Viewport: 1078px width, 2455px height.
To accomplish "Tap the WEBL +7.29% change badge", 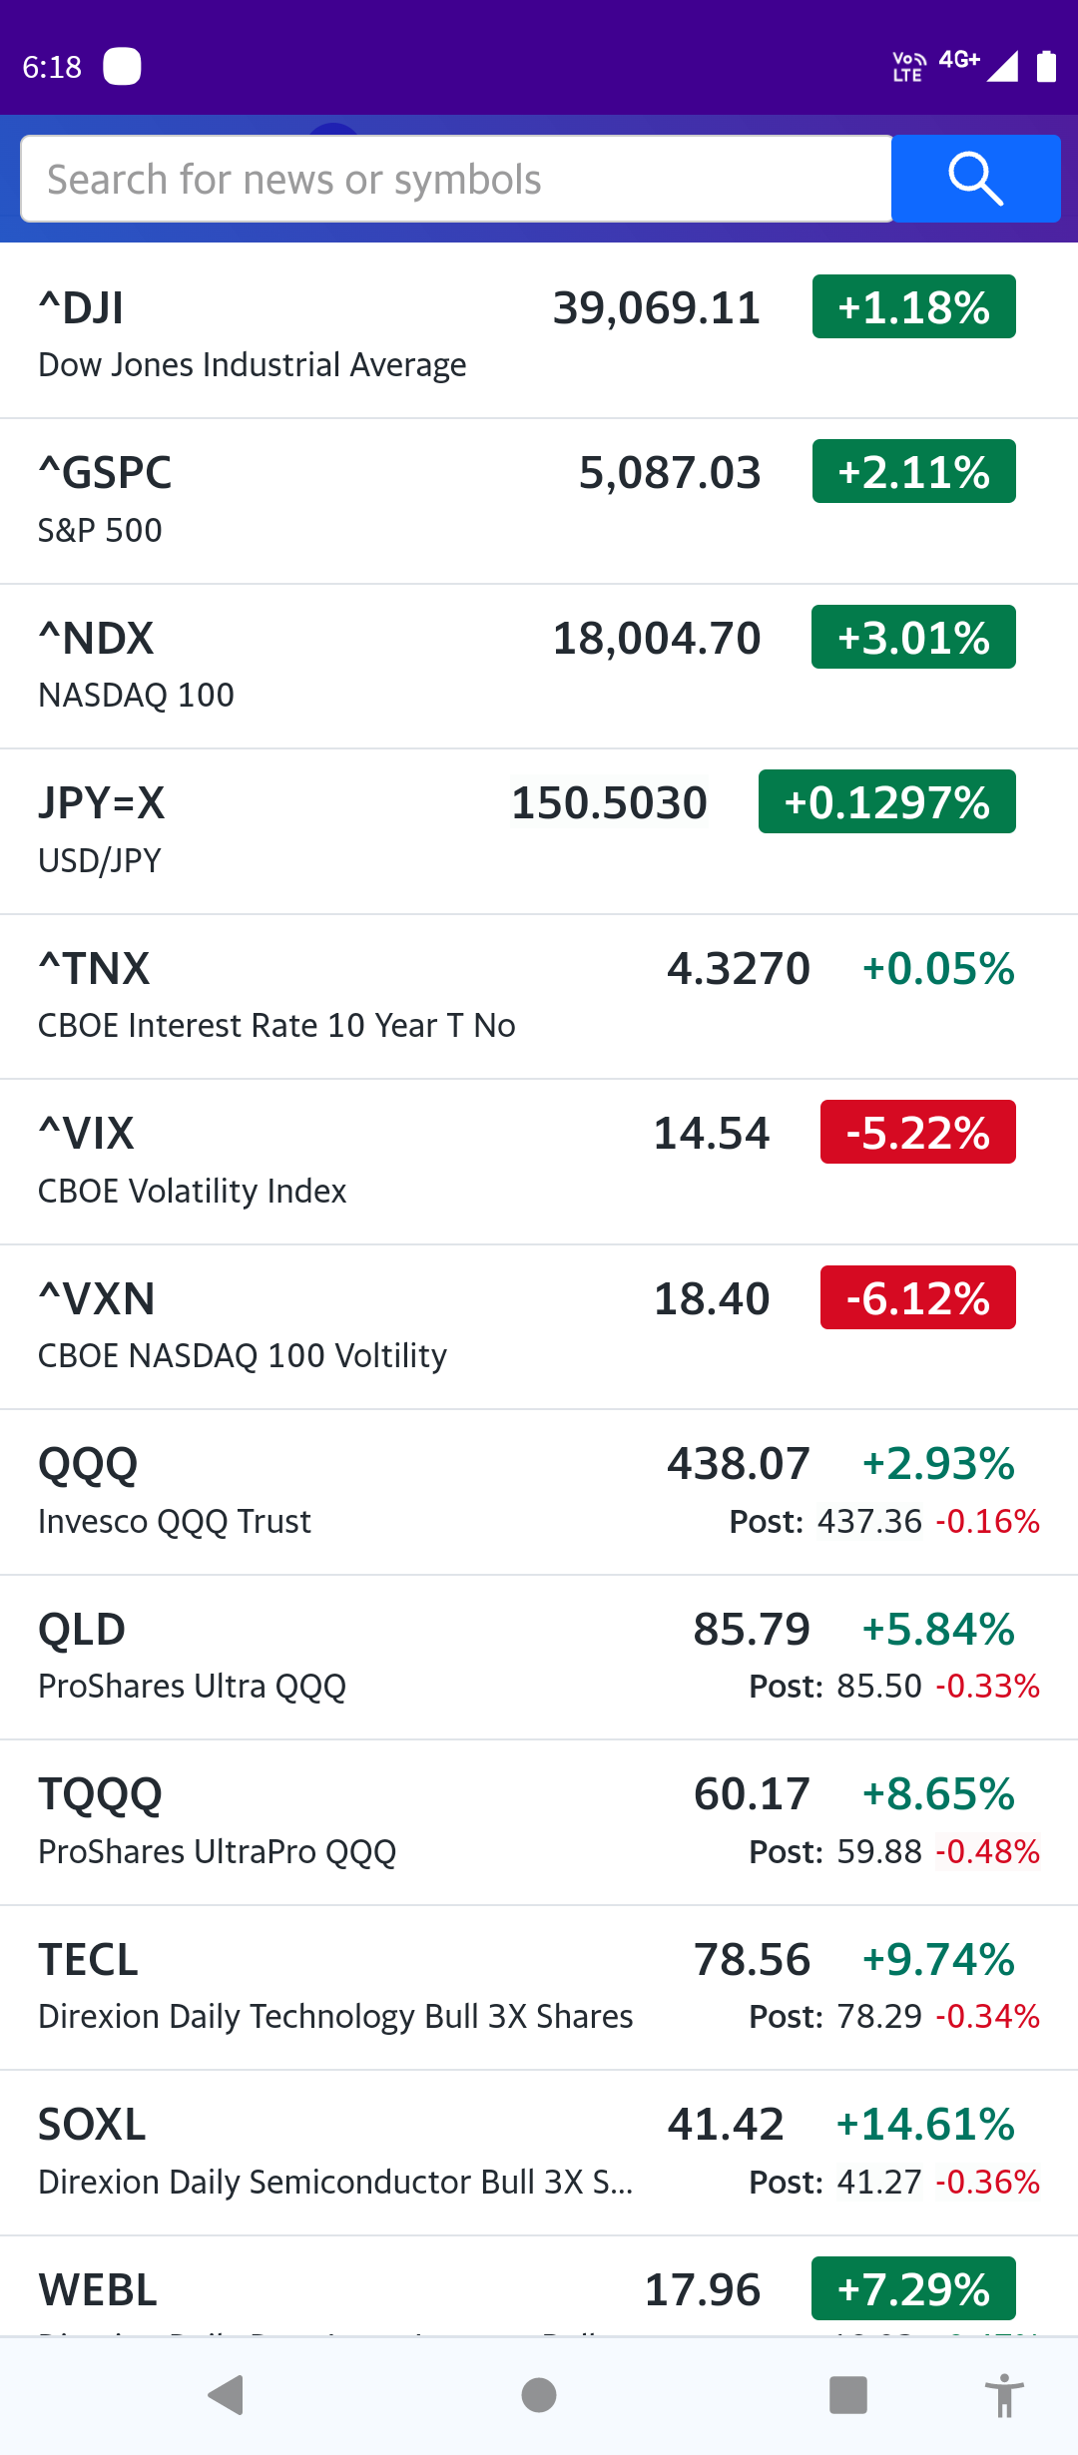I will click(913, 2289).
